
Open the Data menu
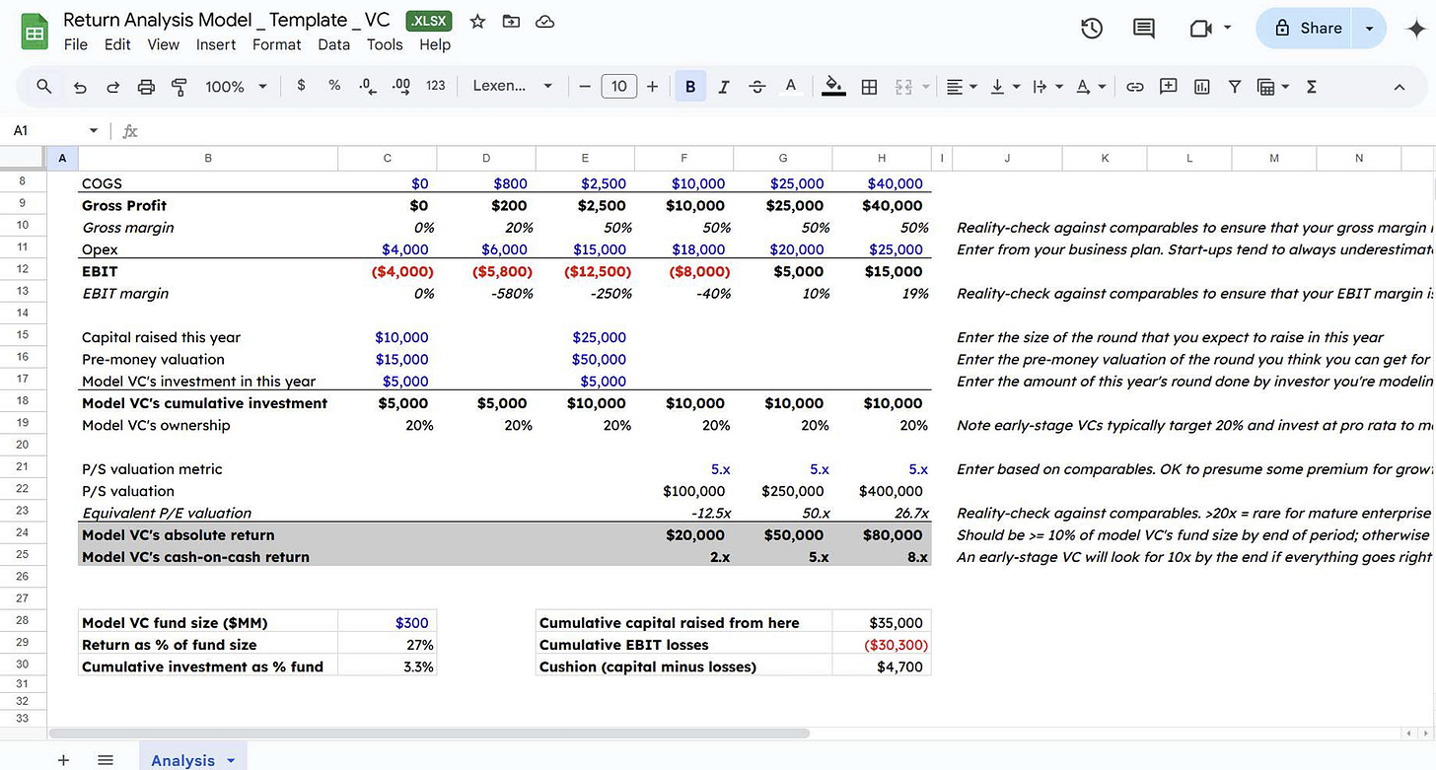[x=333, y=44]
